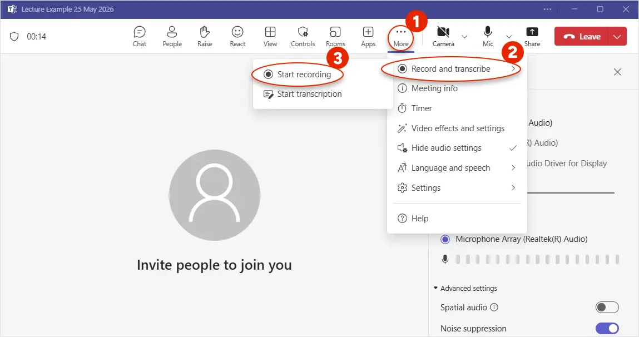639x337 pixels.
Task: Open the Leave options dropdown arrow
Action: coord(617,37)
